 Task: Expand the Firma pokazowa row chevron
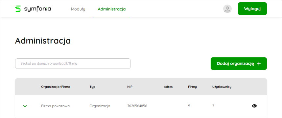click(x=25, y=106)
